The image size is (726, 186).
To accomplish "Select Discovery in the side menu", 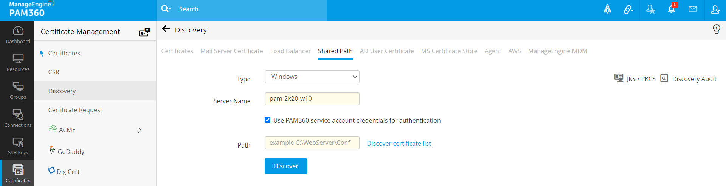I will coord(95,91).
